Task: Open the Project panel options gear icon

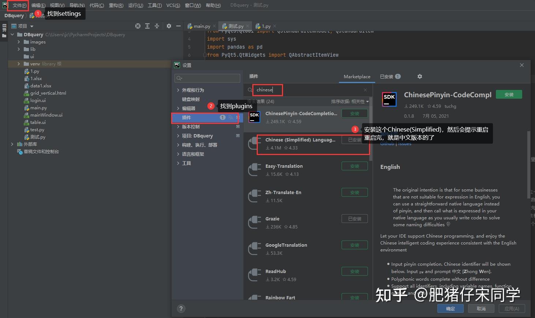Action: [169, 26]
